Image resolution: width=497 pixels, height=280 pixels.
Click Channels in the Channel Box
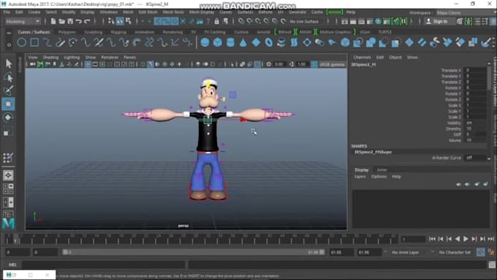click(x=362, y=58)
